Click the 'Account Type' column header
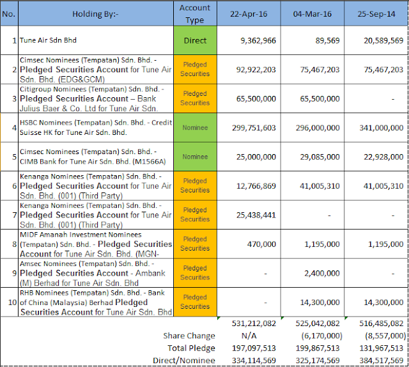Image resolution: width=409 pixels, height=367 pixels. 195,13
